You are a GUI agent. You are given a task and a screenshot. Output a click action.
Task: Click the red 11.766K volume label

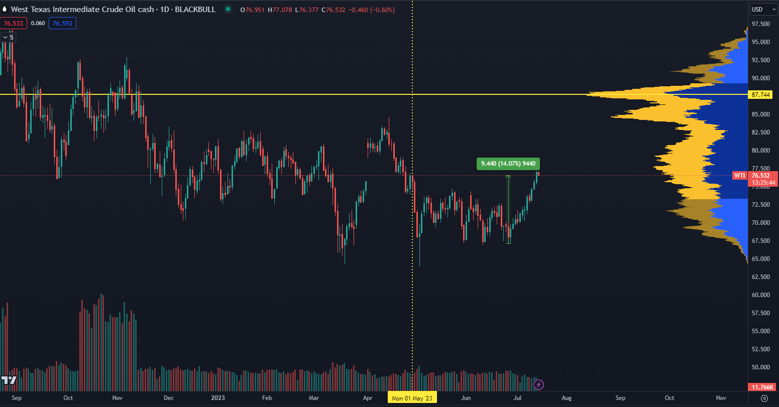[x=761, y=387]
